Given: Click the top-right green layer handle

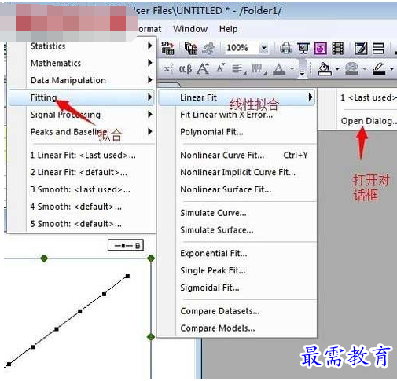Looking at the screenshot, I should 151,258.
